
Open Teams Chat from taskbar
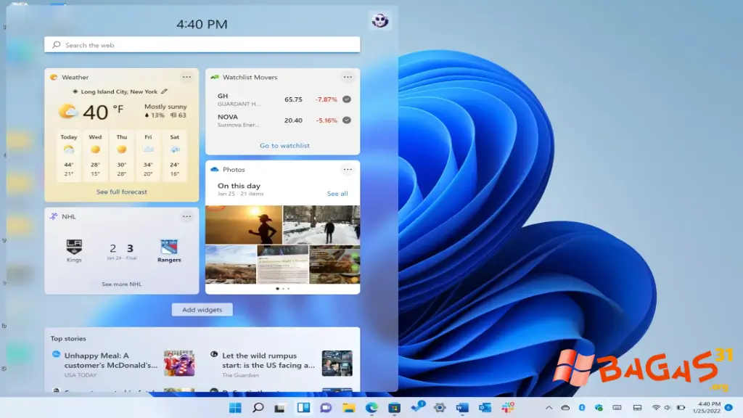tap(326, 408)
